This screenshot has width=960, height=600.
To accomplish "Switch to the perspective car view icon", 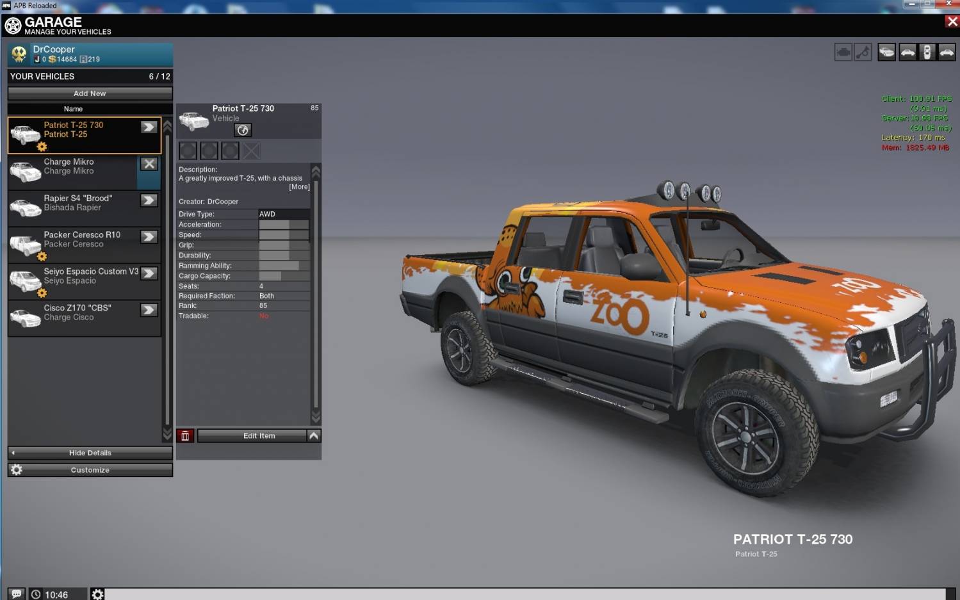I will click(886, 53).
